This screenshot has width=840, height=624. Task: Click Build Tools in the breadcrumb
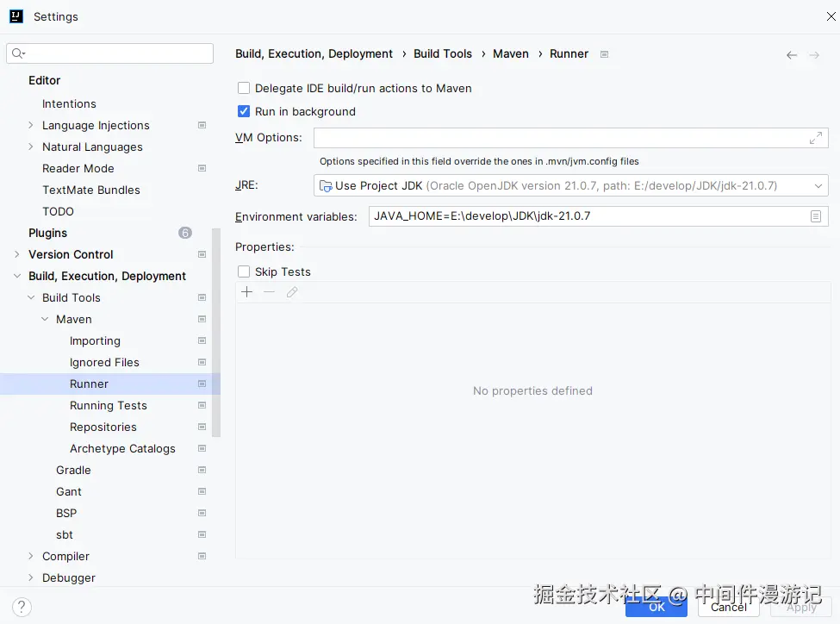click(443, 53)
